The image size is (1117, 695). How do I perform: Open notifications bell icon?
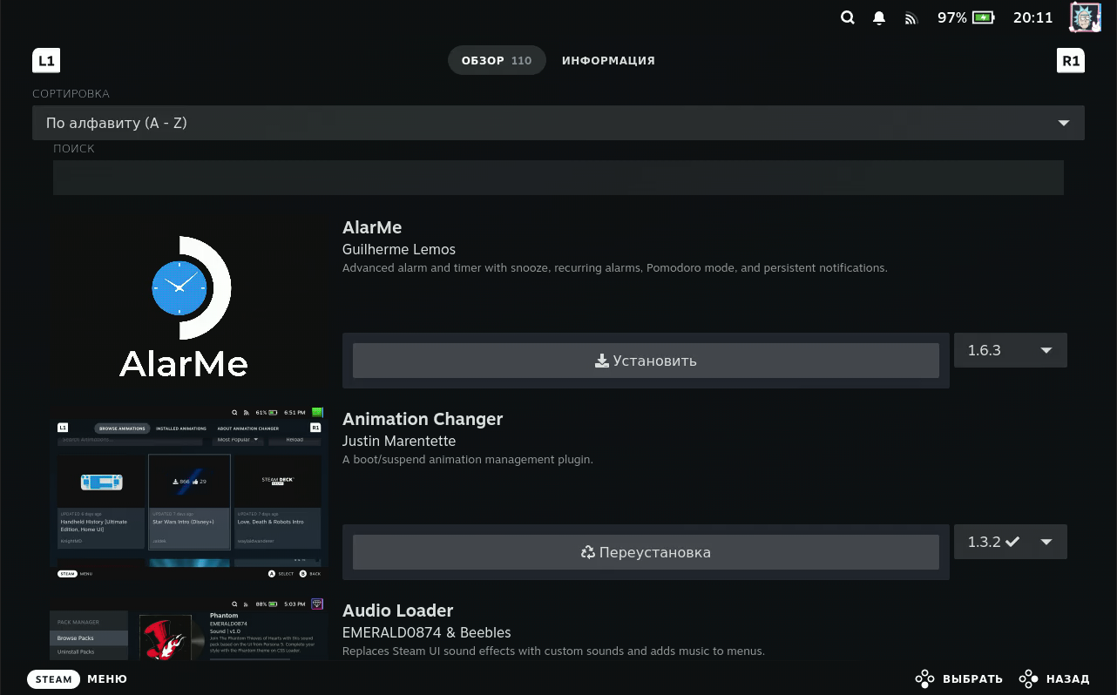(879, 17)
